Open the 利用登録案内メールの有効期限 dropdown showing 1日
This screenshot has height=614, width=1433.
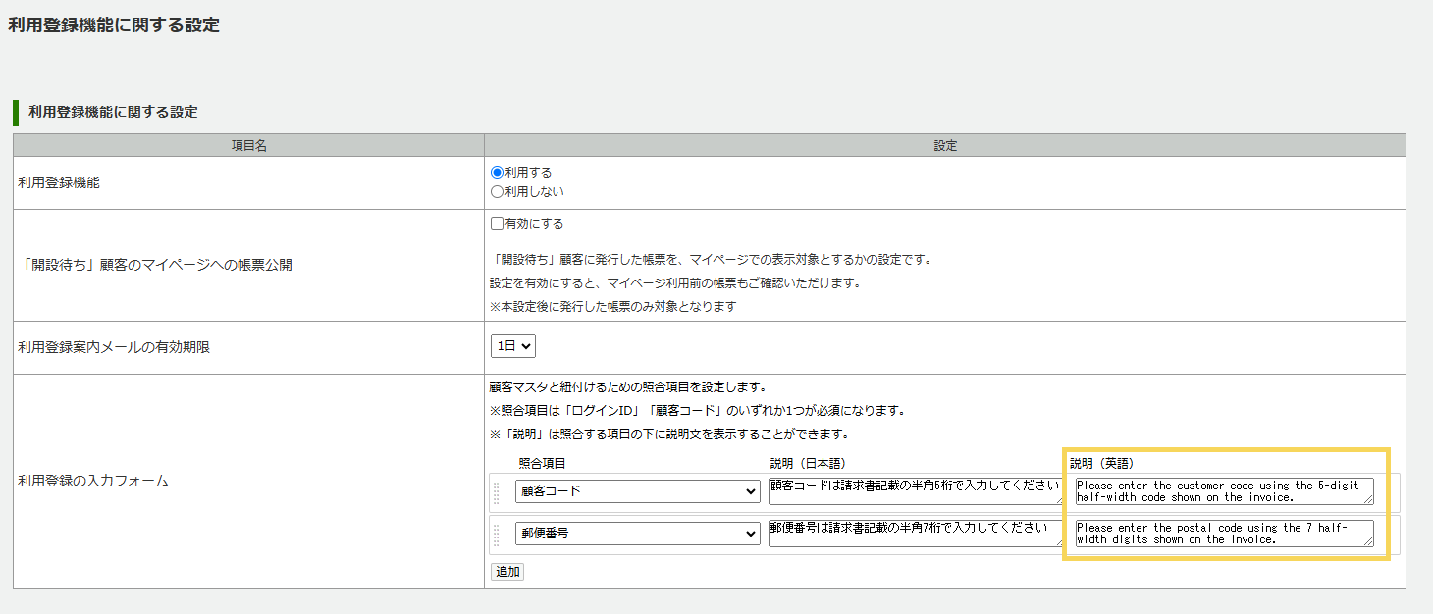(512, 345)
